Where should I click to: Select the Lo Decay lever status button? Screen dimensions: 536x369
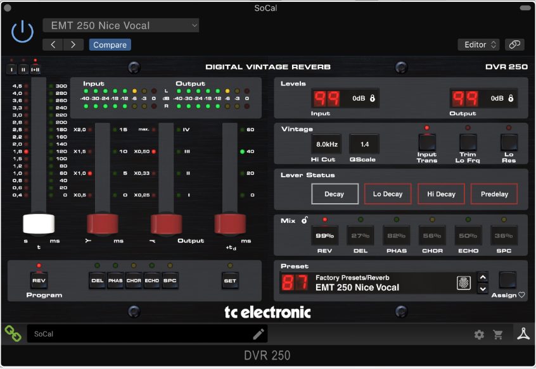point(388,194)
